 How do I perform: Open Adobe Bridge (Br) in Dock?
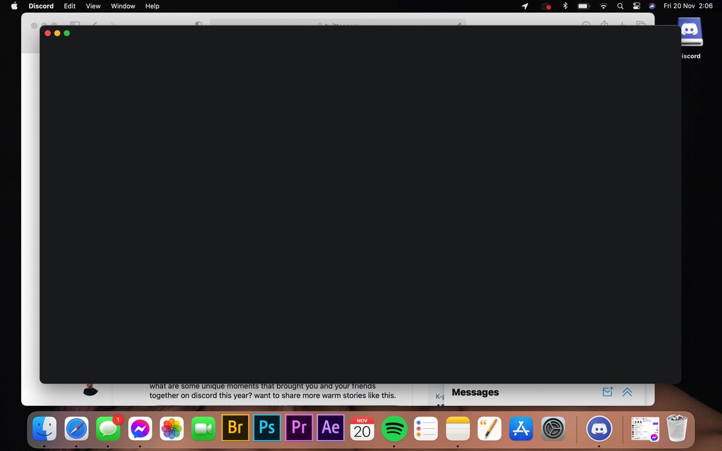point(235,428)
